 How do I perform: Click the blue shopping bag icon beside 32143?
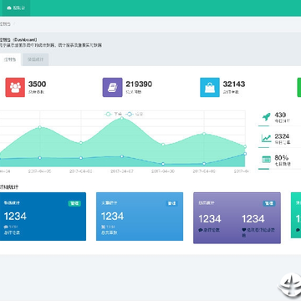tap(210, 87)
